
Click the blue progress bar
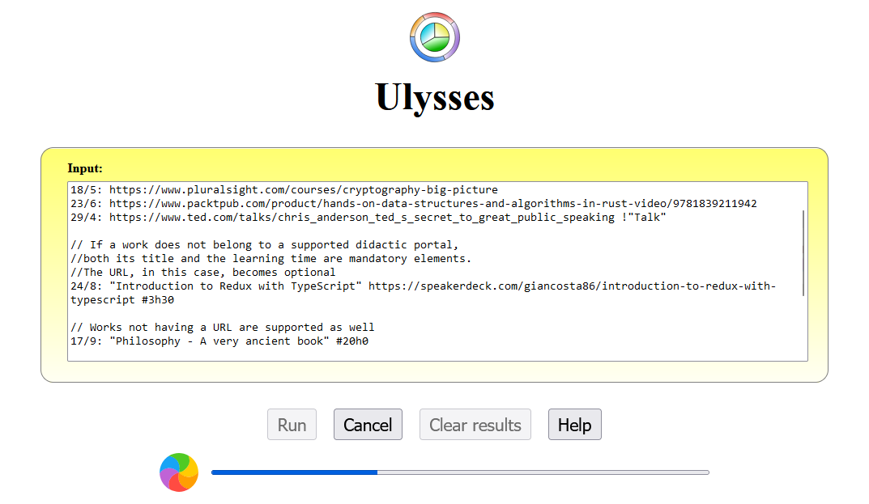pos(460,472)
